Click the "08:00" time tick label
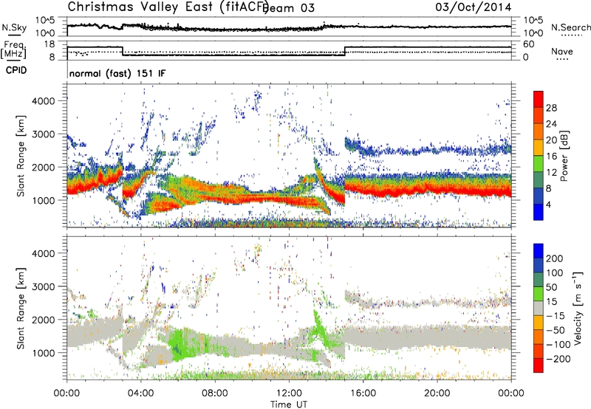591x409 pixels. point(215,393)
